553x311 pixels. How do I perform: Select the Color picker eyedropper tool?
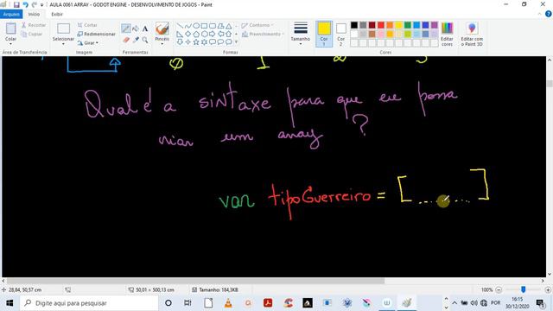pos(136,40)
